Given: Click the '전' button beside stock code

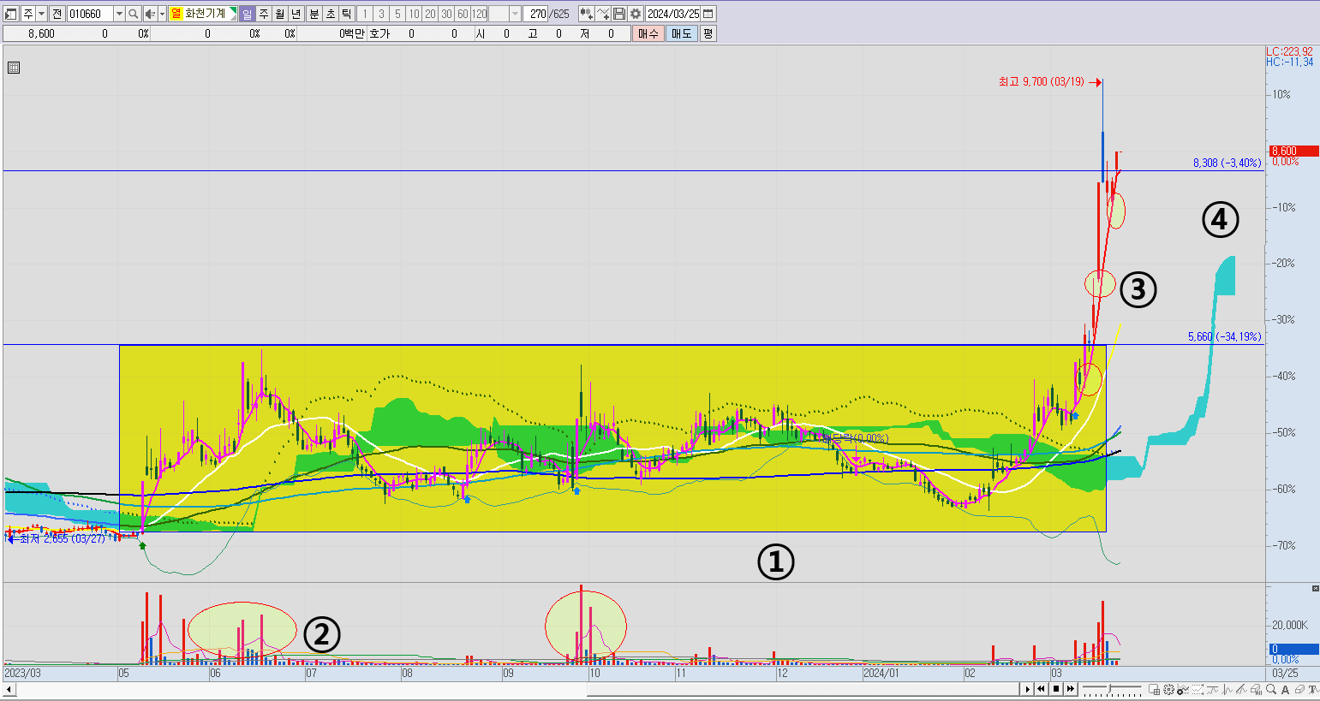Looking at the screenshot, I should tap(57, 14).
